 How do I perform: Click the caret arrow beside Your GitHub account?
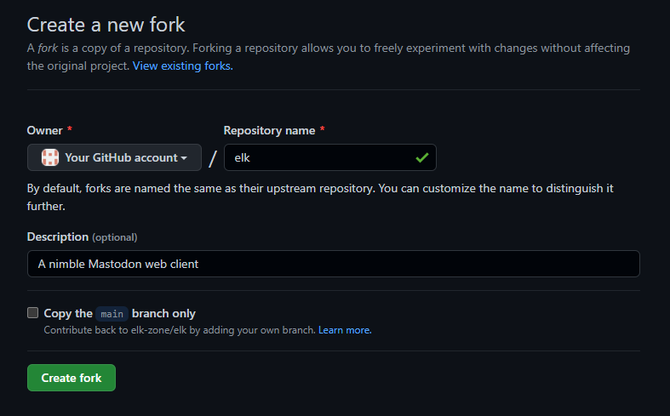pos(184,158)
